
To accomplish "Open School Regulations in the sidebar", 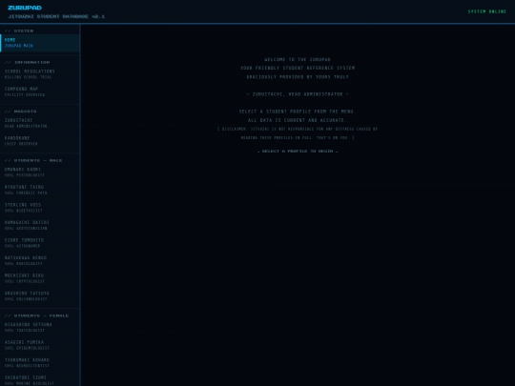I will point(40,73).
